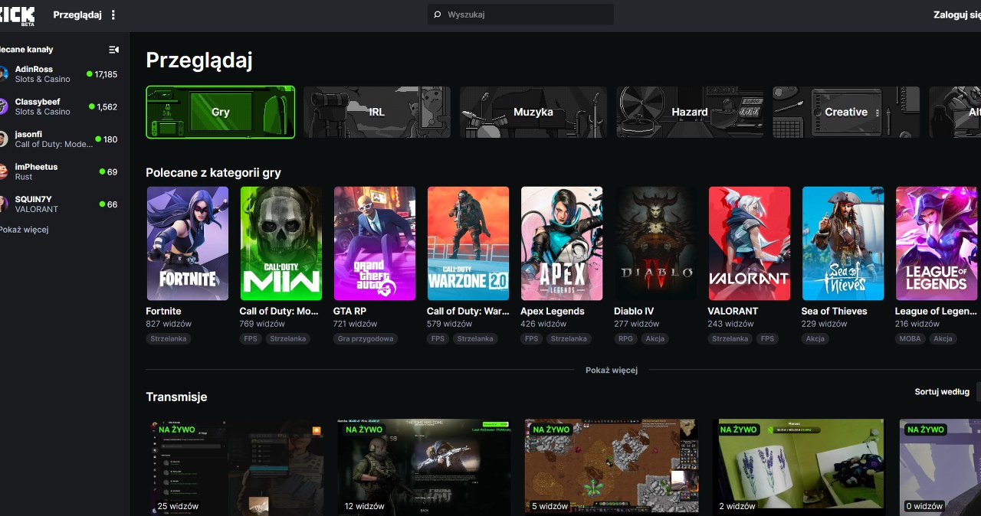Click inside the Wyszukaj search field
This screenshot has width=981, height=516.
[520, 14]
